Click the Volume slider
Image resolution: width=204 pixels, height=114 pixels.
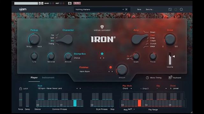170,59
